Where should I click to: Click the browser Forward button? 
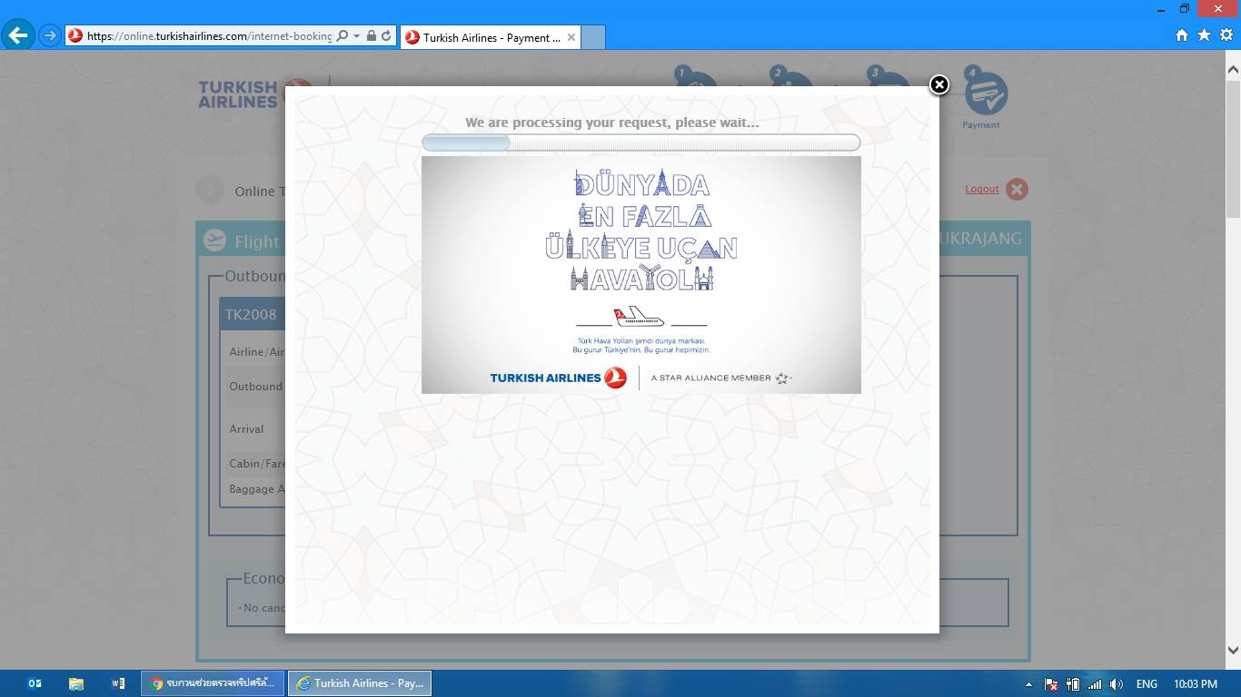(50, 36)
